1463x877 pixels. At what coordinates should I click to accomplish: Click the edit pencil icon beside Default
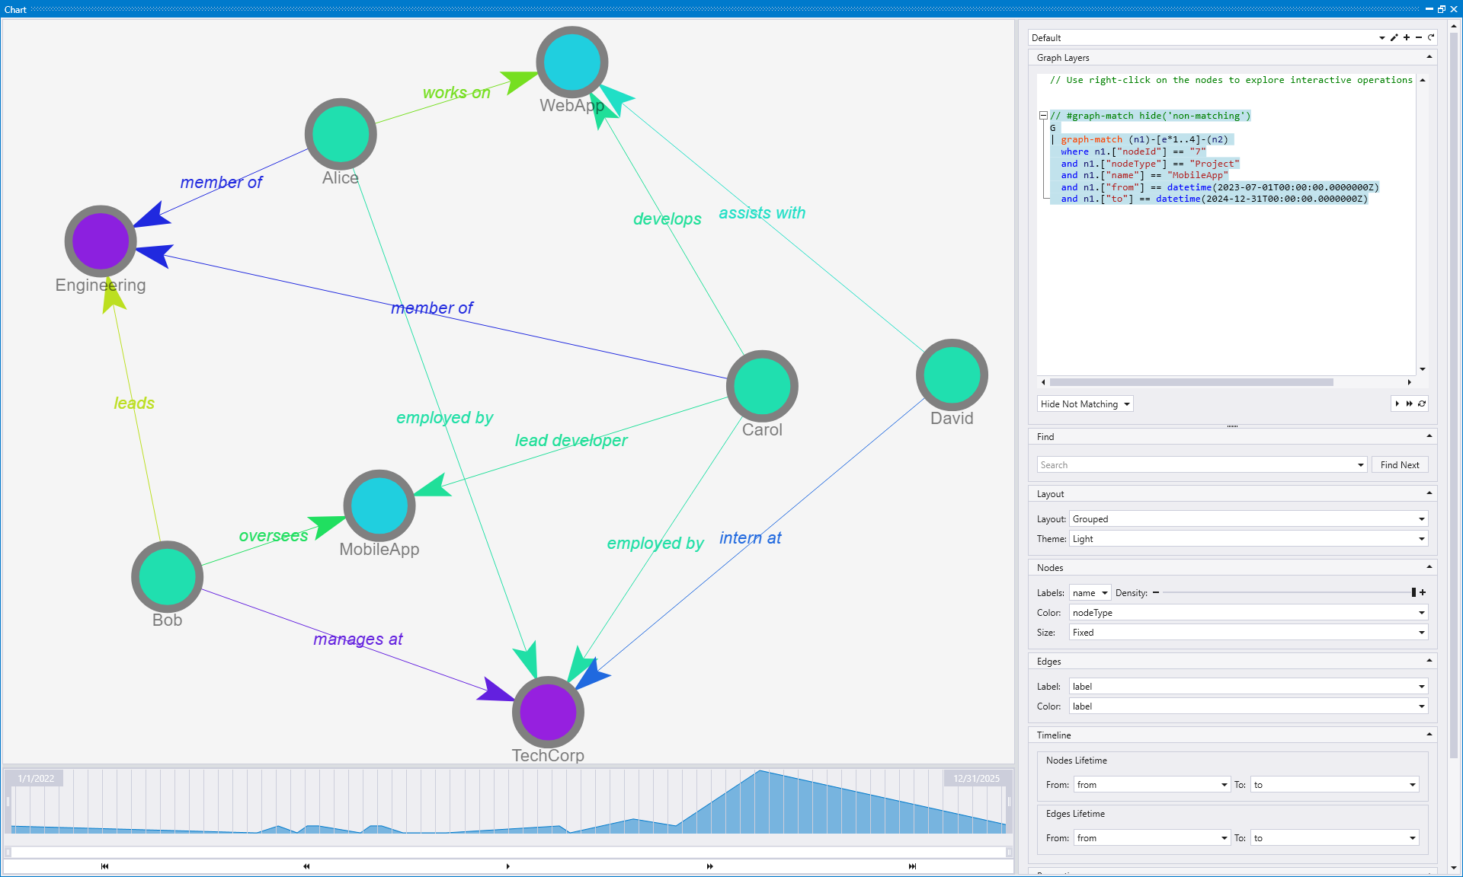pos(1394,37)
